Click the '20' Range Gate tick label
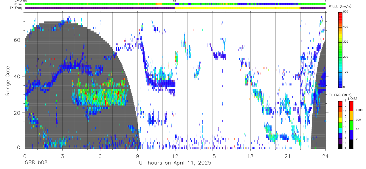This screenshot has width=366, height=169. (x=17, y=113)
